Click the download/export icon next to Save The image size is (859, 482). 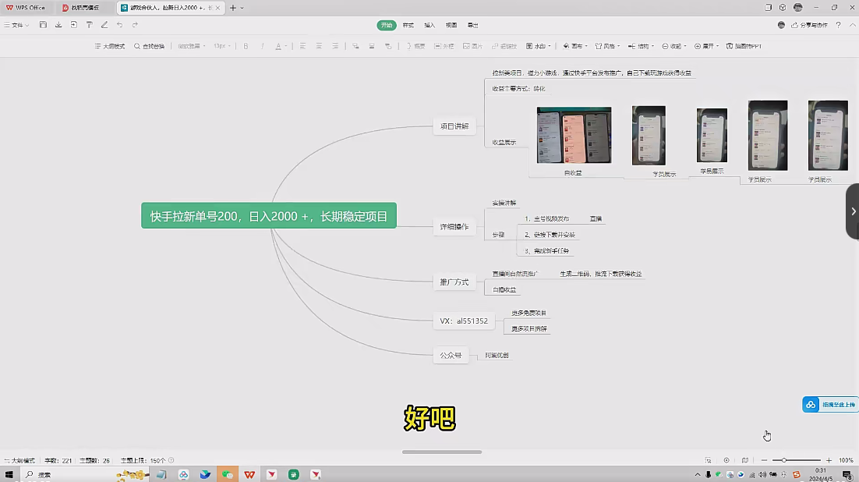point(58,25)
